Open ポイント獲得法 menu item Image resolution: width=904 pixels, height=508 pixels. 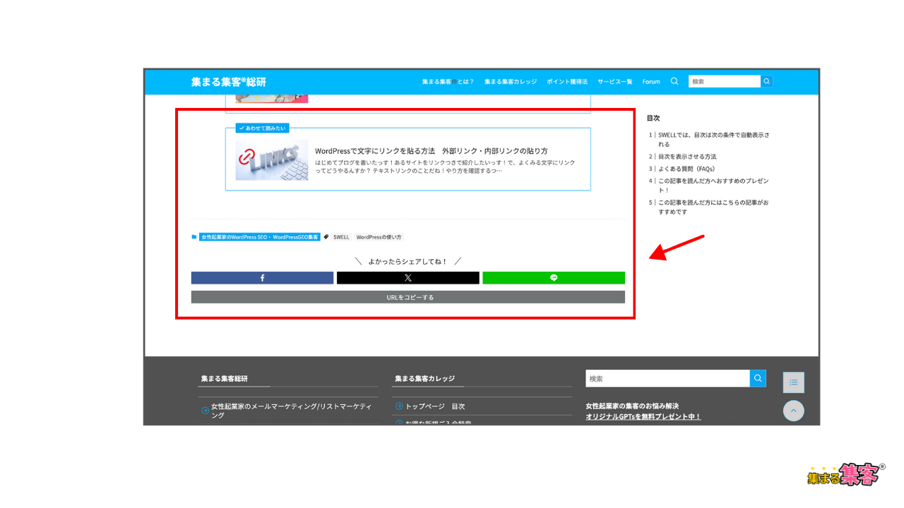coord(567,82)
